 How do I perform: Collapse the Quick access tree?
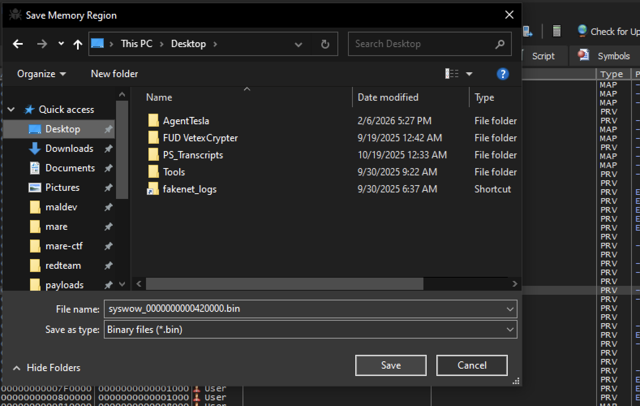(11, 110)
